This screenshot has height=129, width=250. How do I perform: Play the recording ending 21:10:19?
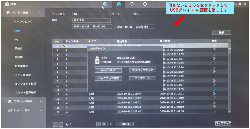tap(214, 98)
